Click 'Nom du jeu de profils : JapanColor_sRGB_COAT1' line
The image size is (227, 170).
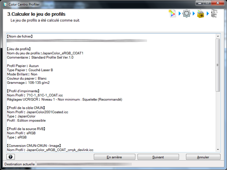pyautogui.click(x=45, y=53)
